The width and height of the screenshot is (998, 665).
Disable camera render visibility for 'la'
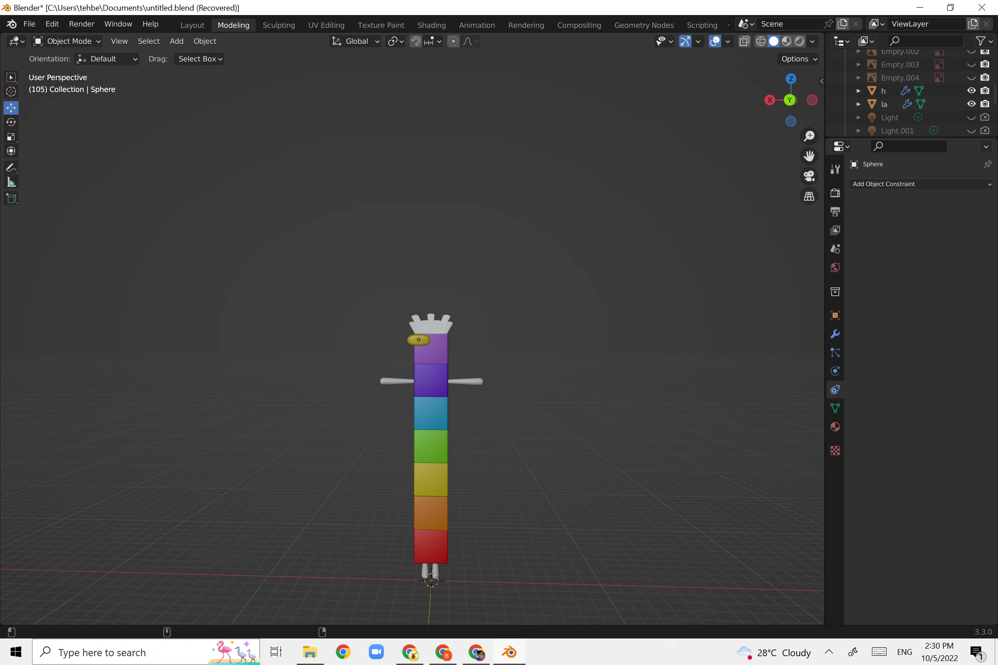pos(986,104)
